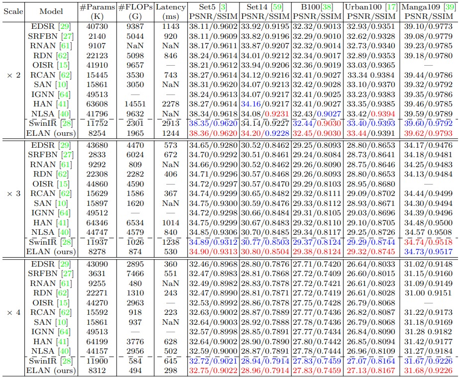
Task: Select ELAN latency value '298'
Action: coord(170,371)
